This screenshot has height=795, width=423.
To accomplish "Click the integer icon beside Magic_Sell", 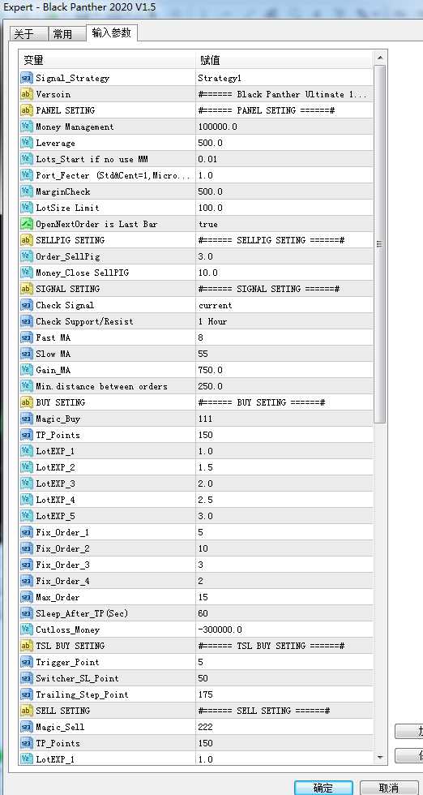I will [x=26, y=727].
